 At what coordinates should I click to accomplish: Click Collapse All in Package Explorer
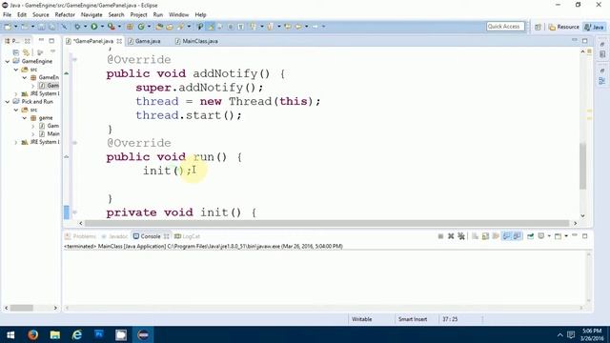coord(16,52)
